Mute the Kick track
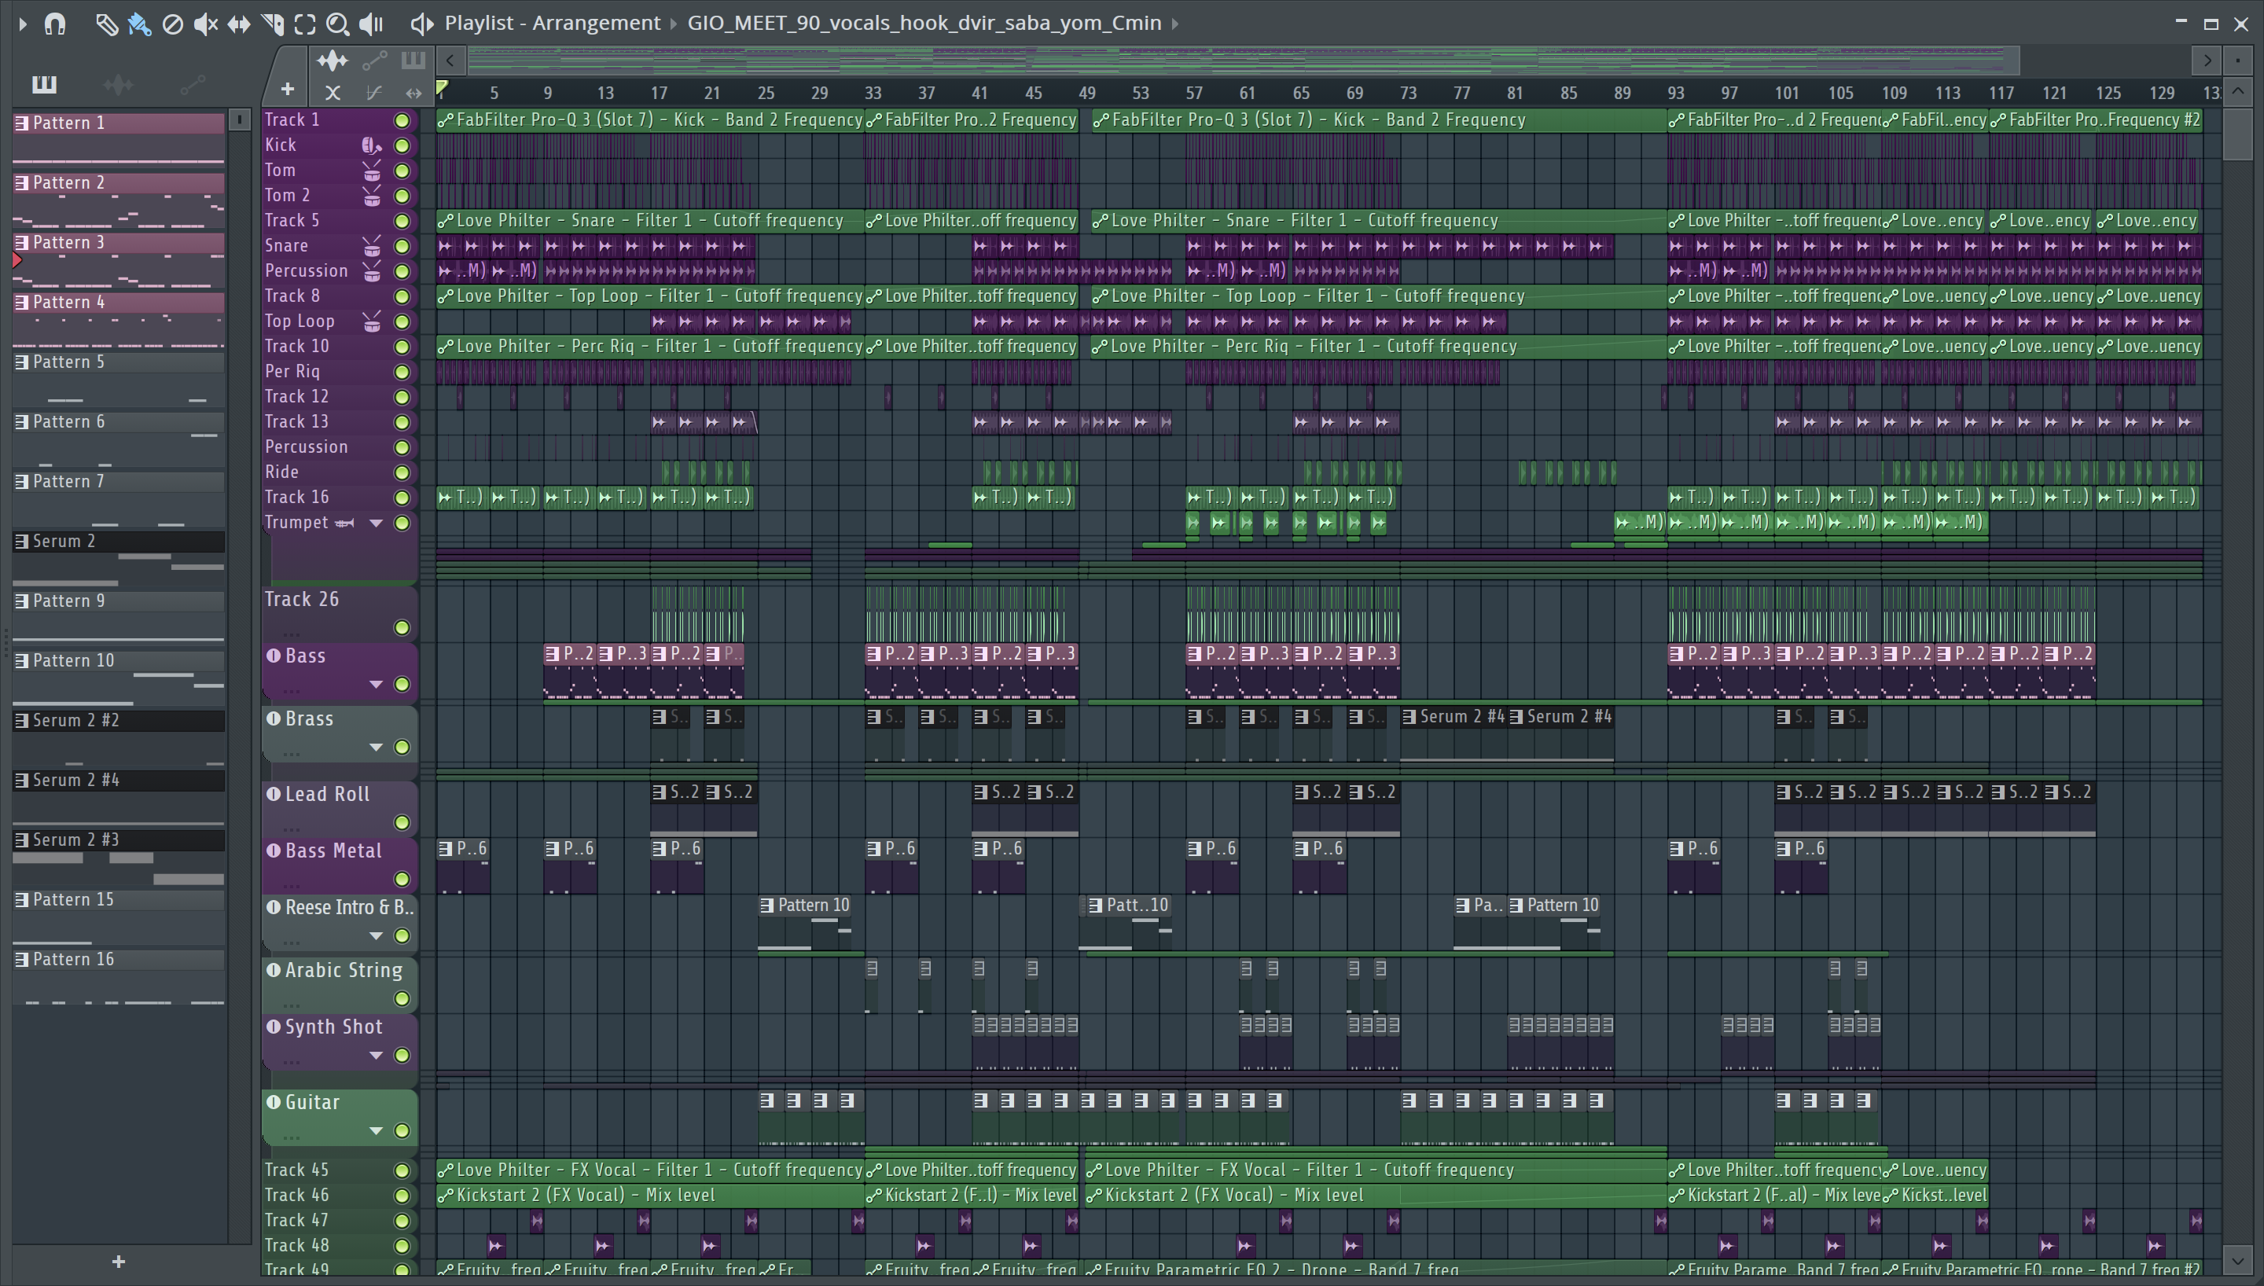The image size is (2264, 1286). [x=402, y=145]
